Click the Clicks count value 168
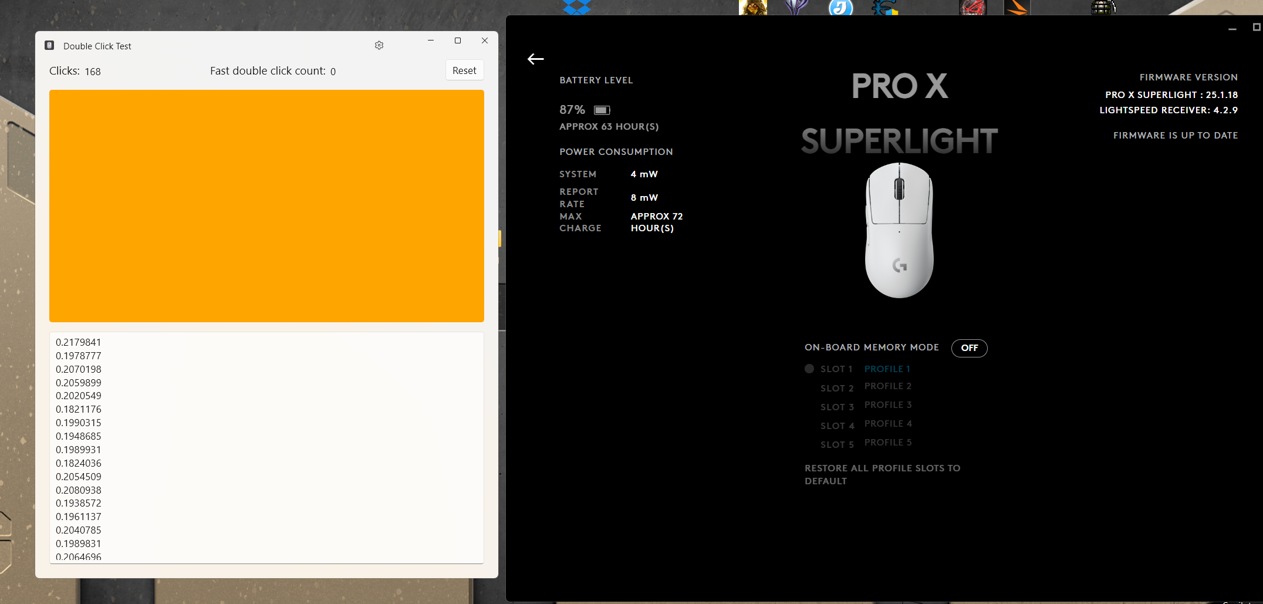 pos(93,72)
